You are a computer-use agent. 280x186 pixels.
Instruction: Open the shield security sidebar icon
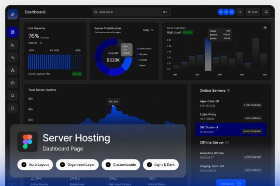13,108
